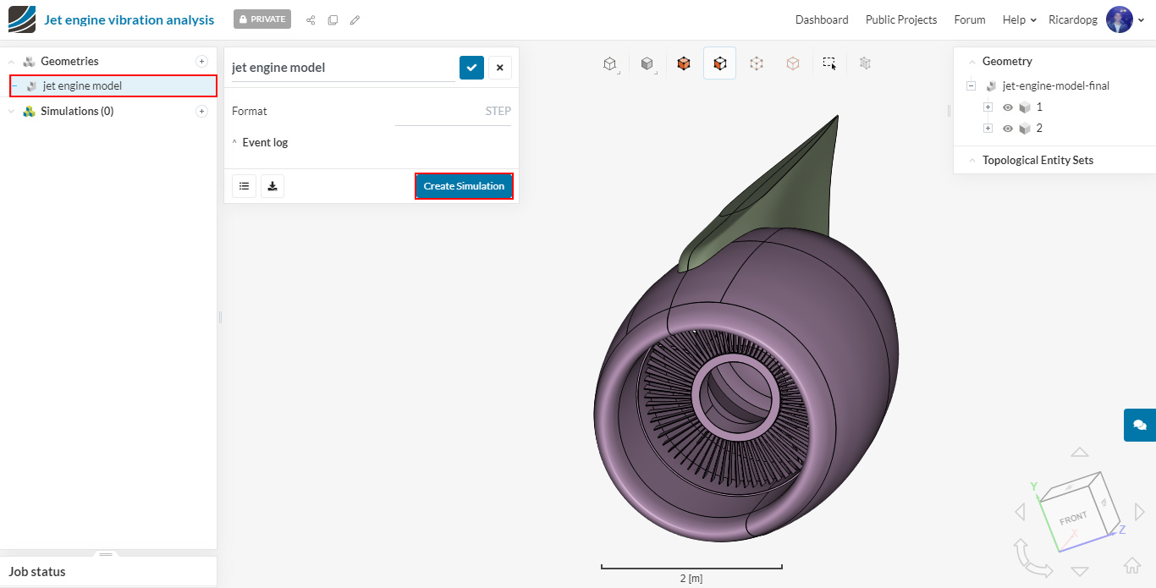Expand the Simulations (0) section

pyautogui.click(x=11, y=112)
